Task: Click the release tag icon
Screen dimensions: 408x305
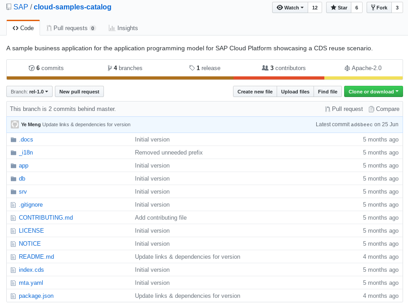Action: 192,68
